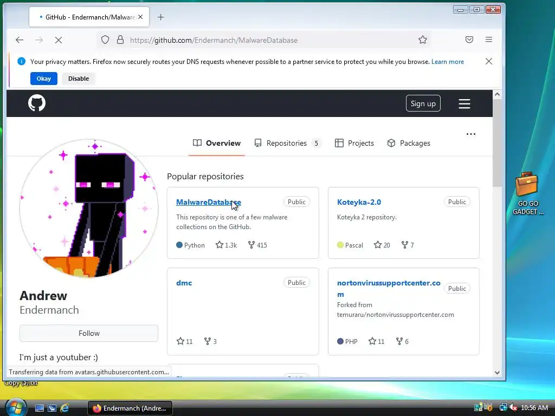Open the GO GO GADGET desktop briefcase icon
Image resolution: width=555 pixels, height=416 pixels.
(527, 193)
